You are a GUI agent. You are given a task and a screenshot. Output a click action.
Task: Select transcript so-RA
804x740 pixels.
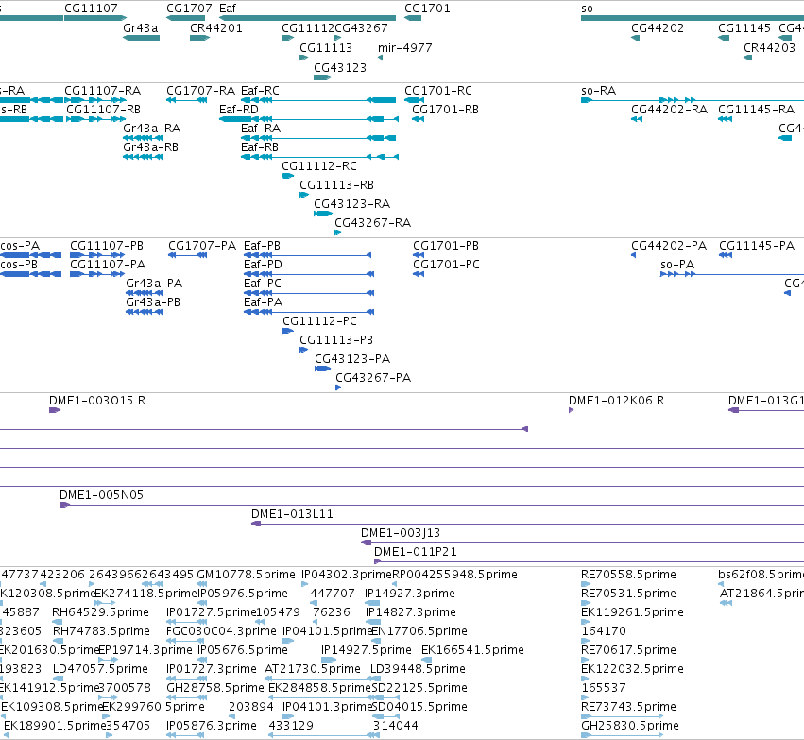coord(598,91)
